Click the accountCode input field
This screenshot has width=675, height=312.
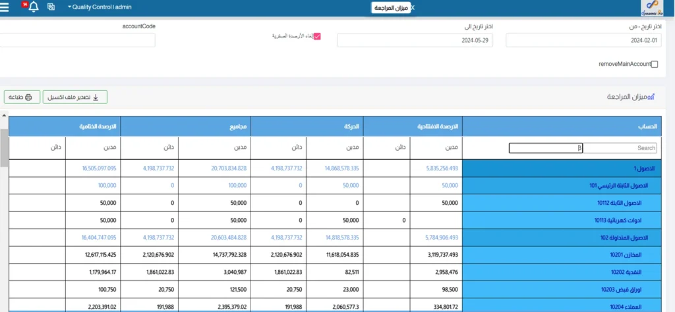pos(78,41)
